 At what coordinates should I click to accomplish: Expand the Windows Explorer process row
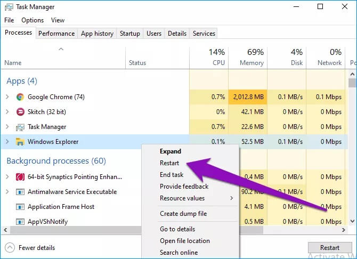[x=7, y=141]
